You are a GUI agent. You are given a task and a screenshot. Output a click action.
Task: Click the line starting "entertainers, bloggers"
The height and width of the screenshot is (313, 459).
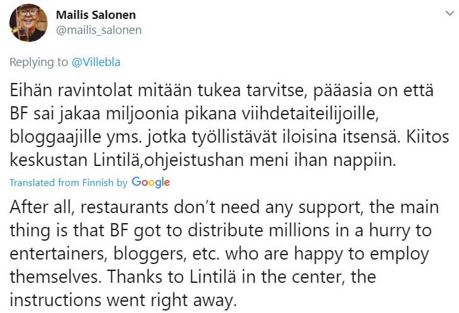point(219,254)
